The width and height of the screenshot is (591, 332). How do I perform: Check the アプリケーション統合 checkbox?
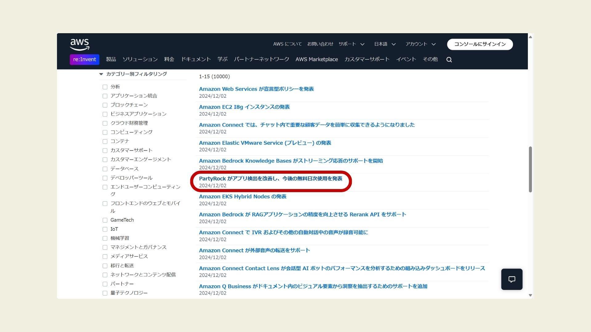[x=105, y=96]
